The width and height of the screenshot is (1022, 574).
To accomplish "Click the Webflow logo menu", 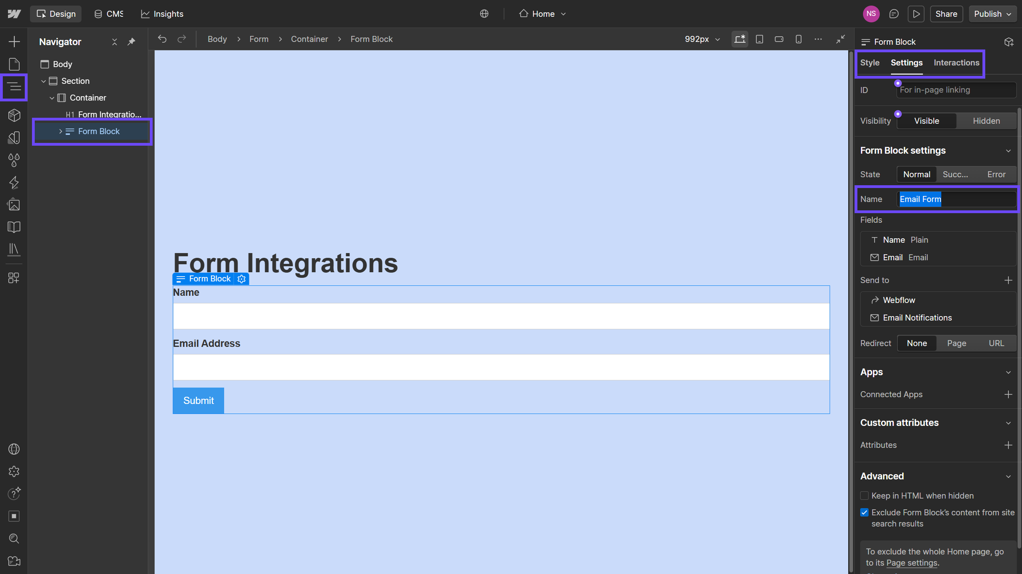I will pos(14,14).
